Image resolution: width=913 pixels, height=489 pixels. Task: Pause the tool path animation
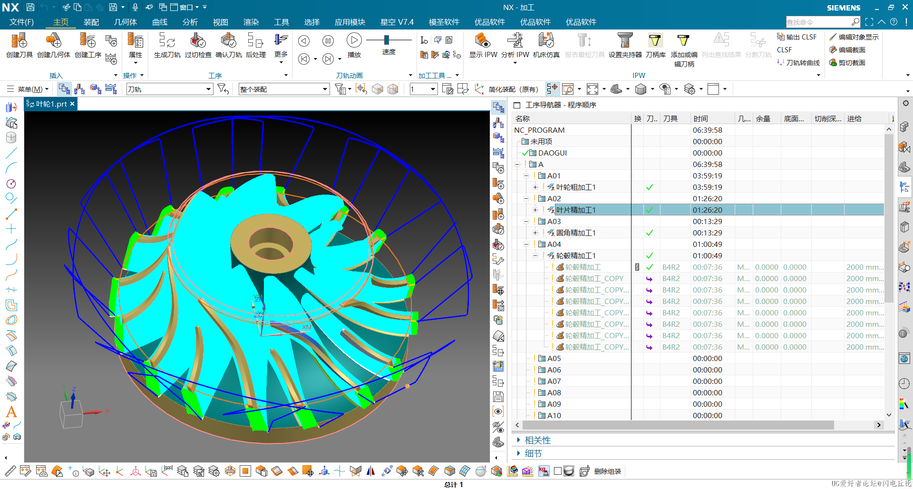click(328, 41)
